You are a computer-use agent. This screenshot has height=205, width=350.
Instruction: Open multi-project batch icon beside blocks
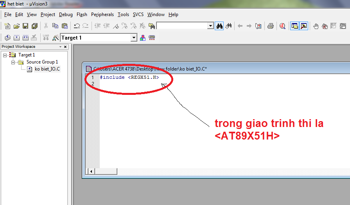tap(152, 38)
